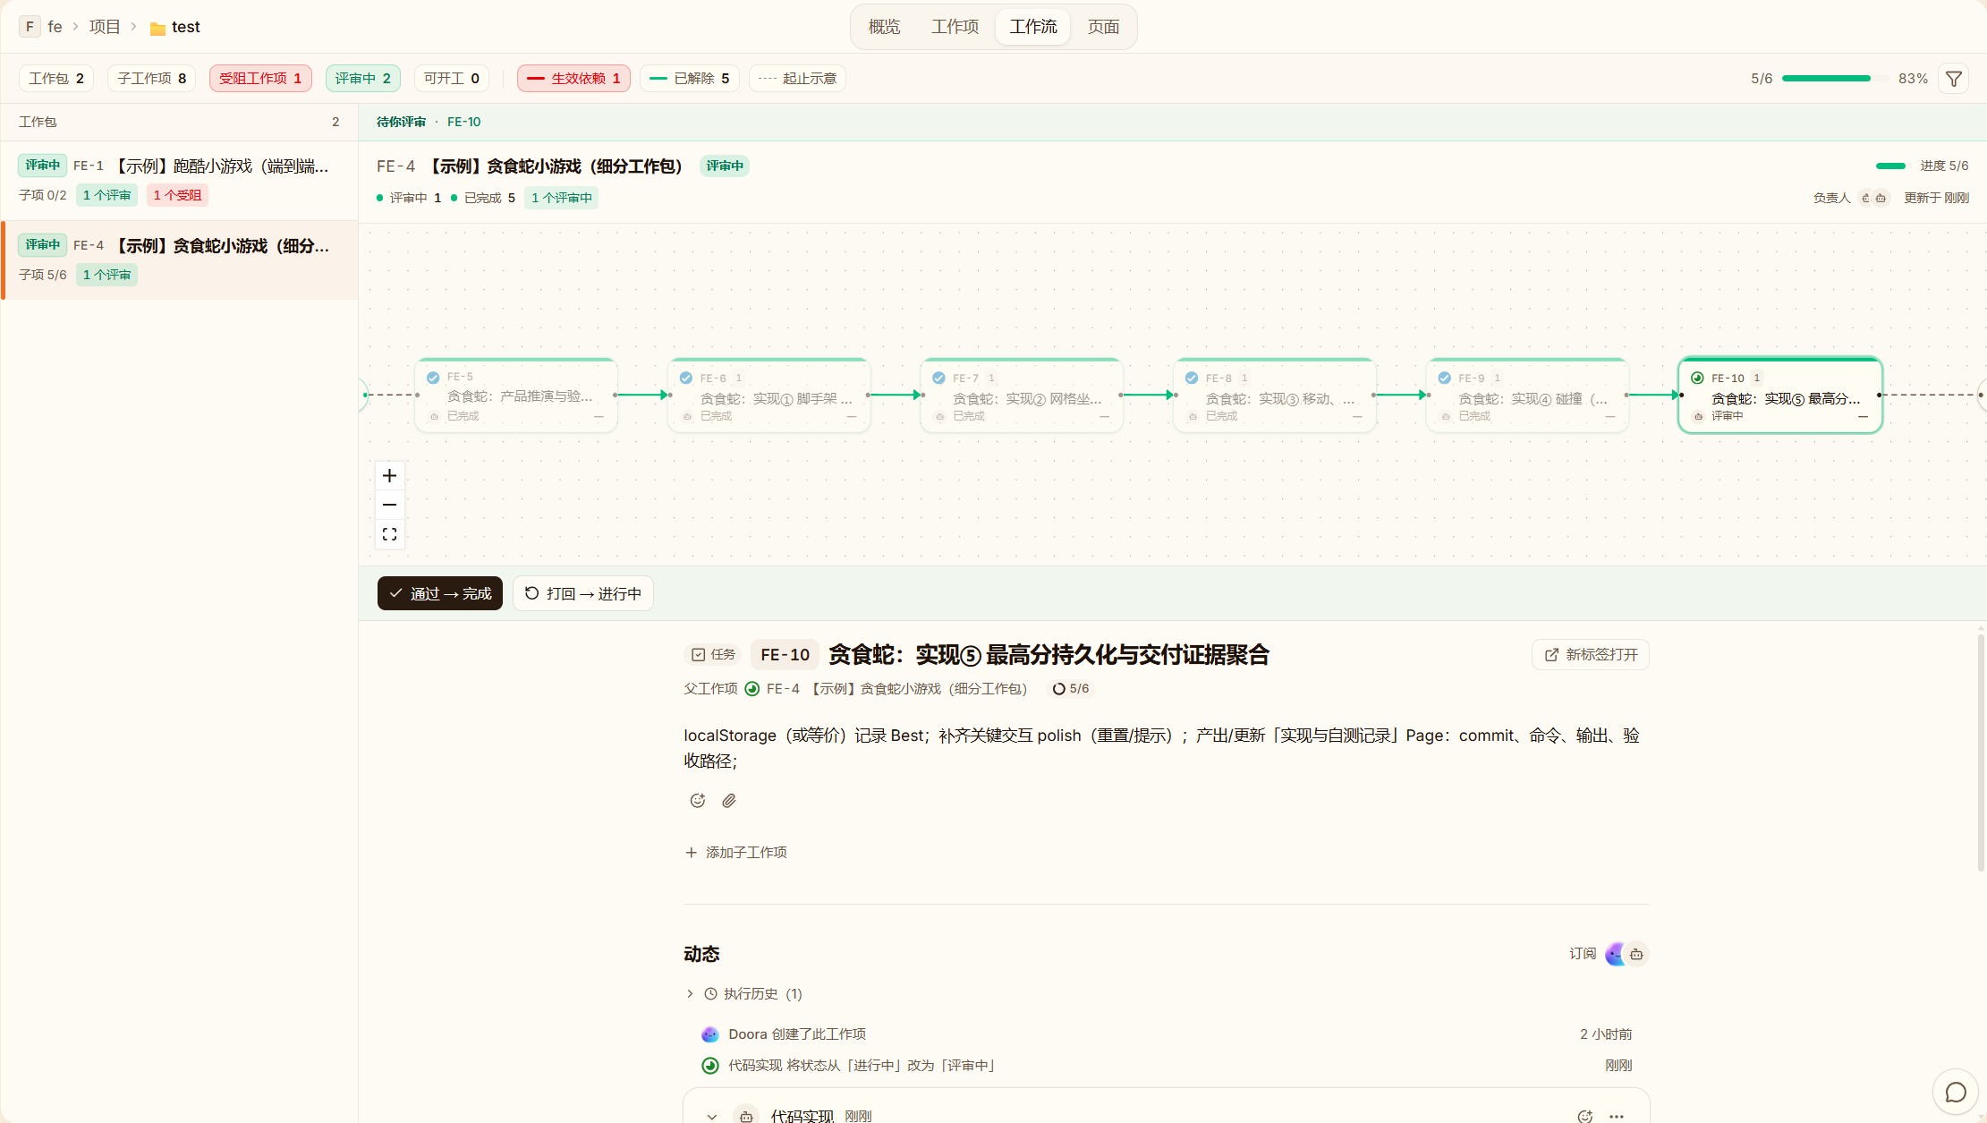Click 添加子工作项
Screen dimensions: 1987x1123
pyautogui.click(x=735, y=852)
